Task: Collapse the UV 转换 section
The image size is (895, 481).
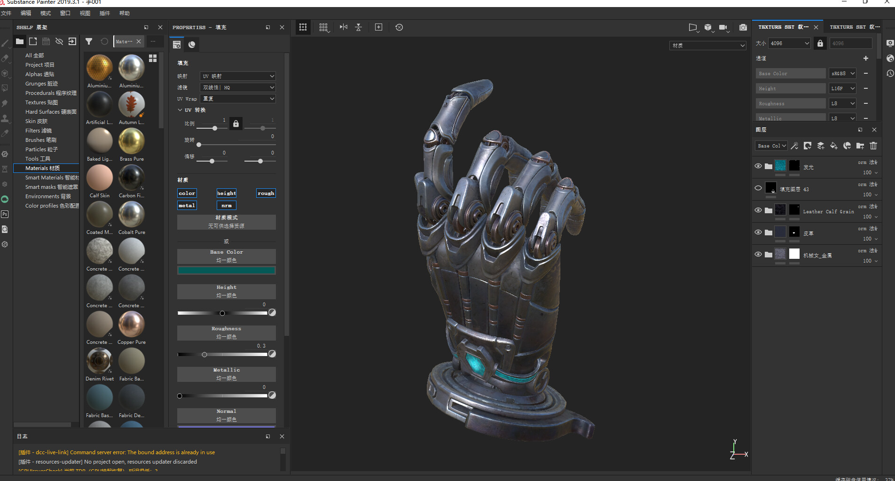Action: coord(180,110)
